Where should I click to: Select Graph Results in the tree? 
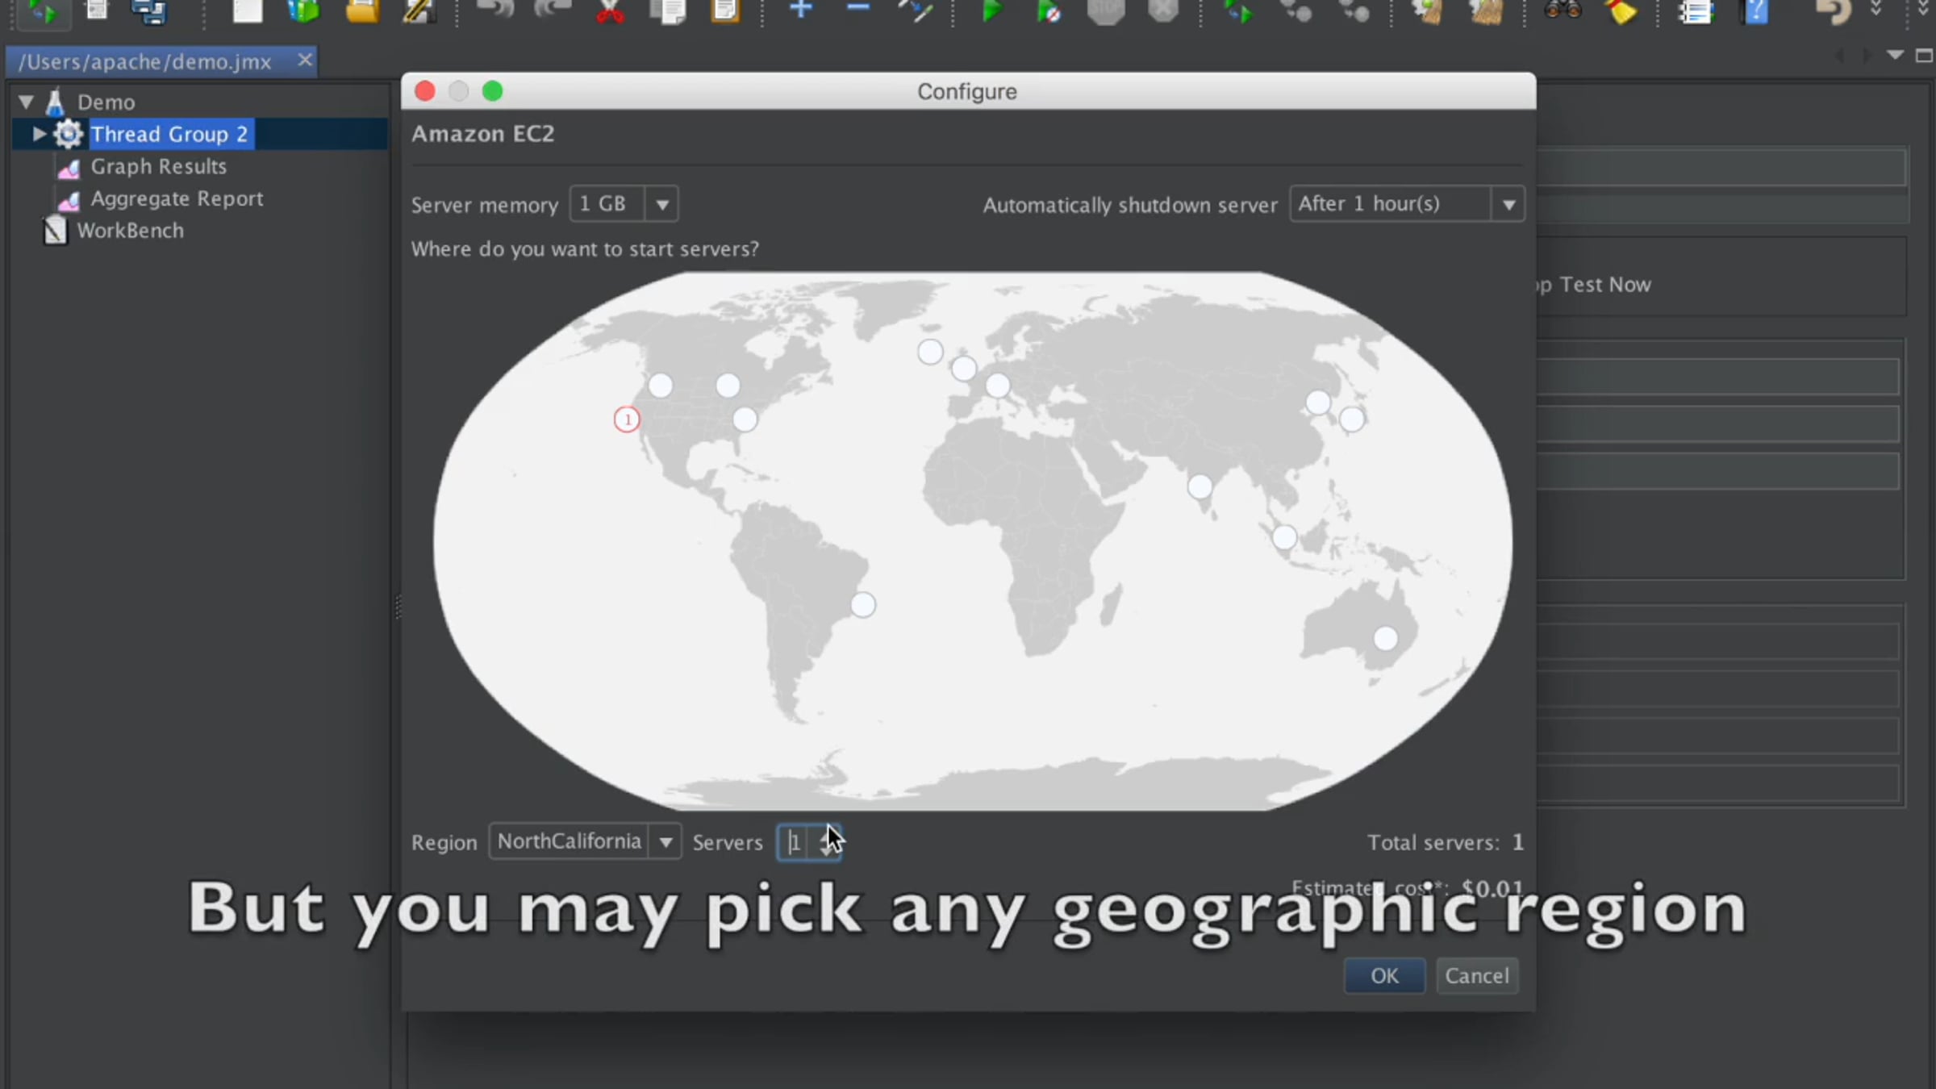click(x=158, y=166)
